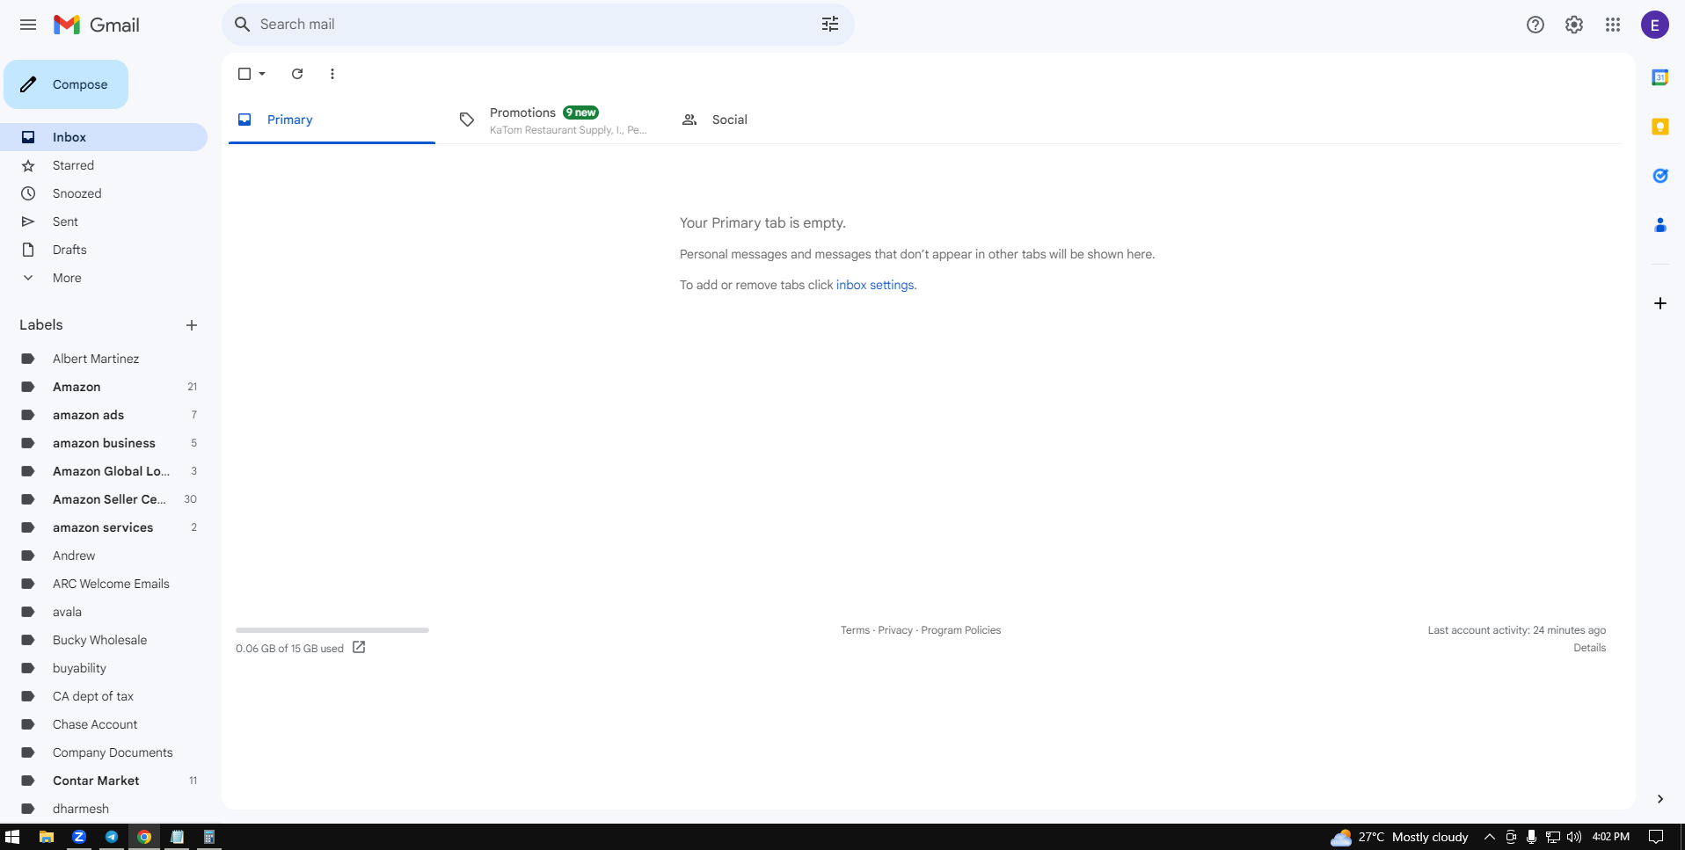Open the Bucky Wholesale label
1685x850 pixels.
(104, 640)
